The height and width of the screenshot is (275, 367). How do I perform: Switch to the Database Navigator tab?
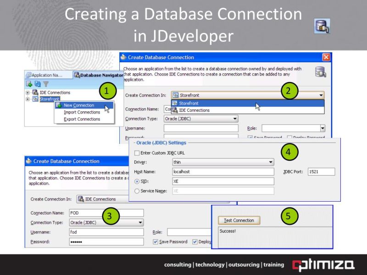click(99, 75)
